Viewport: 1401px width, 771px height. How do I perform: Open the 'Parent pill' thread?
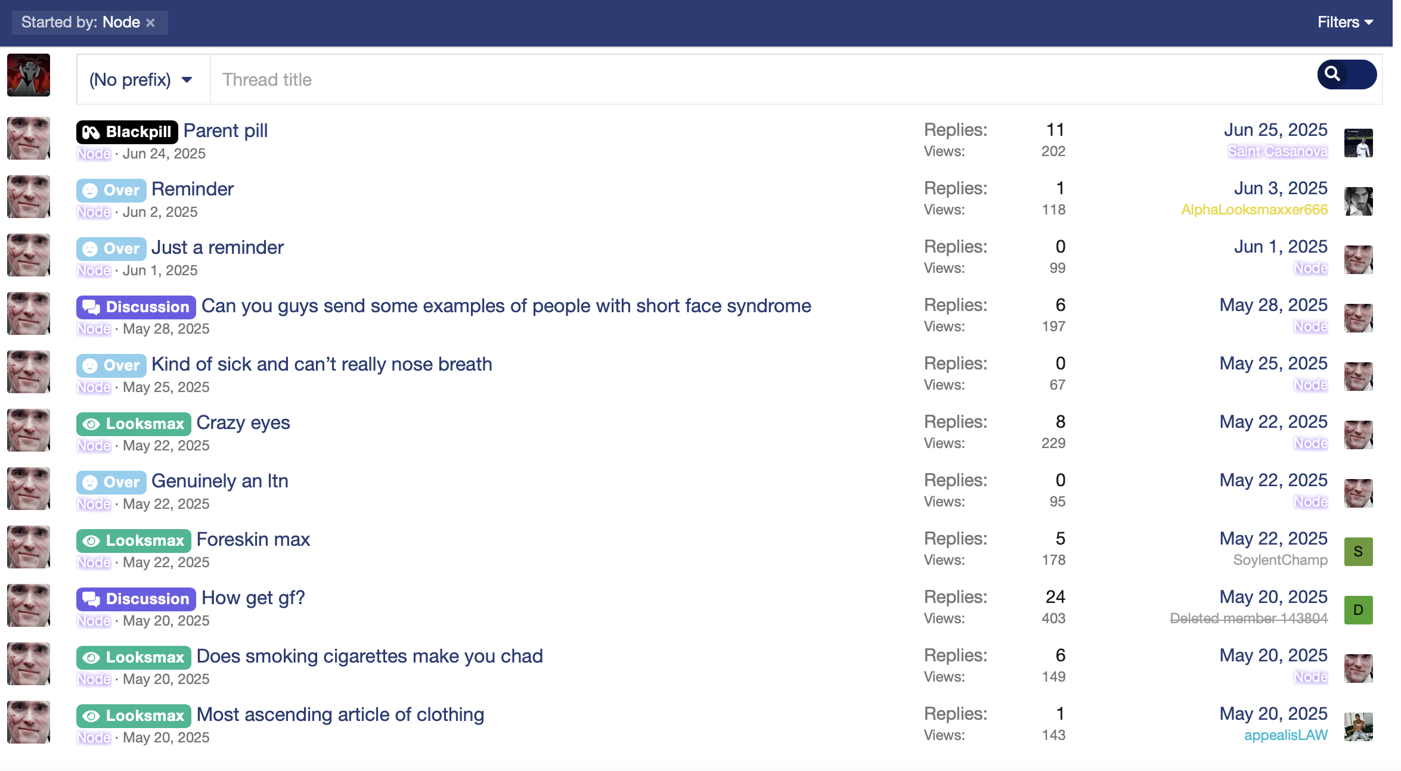[225, 130]
